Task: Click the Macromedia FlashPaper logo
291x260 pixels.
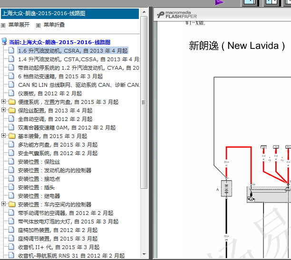Action: click(x=177, y=15)
